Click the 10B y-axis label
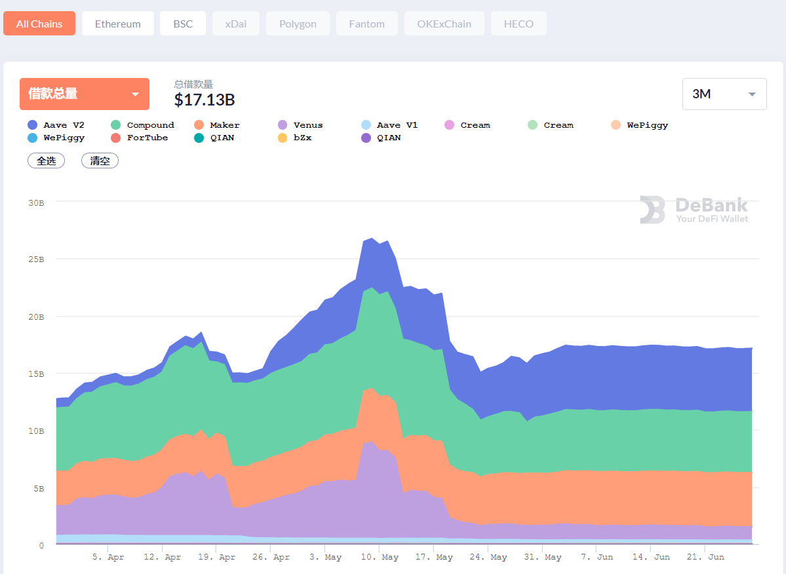The width and height of the screenshot is (786, 574). (x=36, y=430)
